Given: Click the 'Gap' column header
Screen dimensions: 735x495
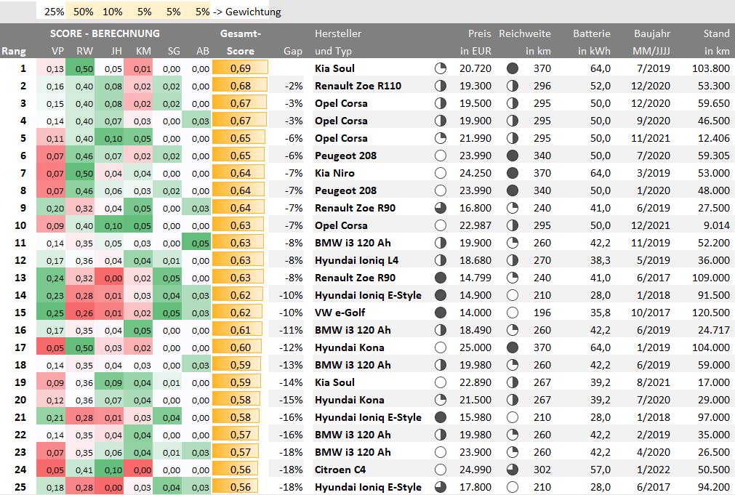Looking at the screenshot, I should point(293,51).
